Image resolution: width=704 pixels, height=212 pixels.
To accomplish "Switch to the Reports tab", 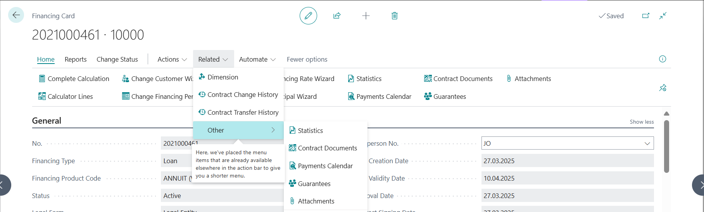I will (76, 59).
